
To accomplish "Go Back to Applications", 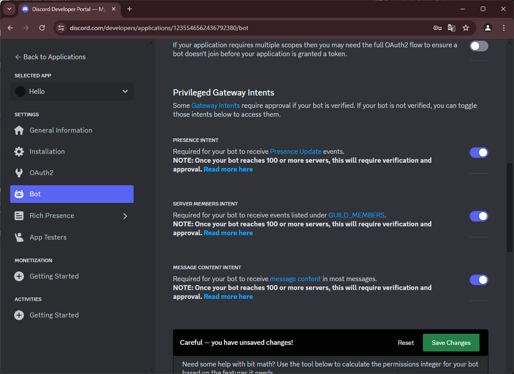I will tap(50, 57).
